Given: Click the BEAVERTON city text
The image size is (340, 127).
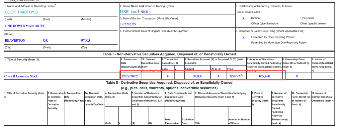Looking at the screenshot, I should click(x=15, y=41).
